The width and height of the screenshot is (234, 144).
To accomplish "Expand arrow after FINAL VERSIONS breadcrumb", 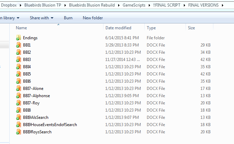I will pyautogui.click(x=223, y=5).
